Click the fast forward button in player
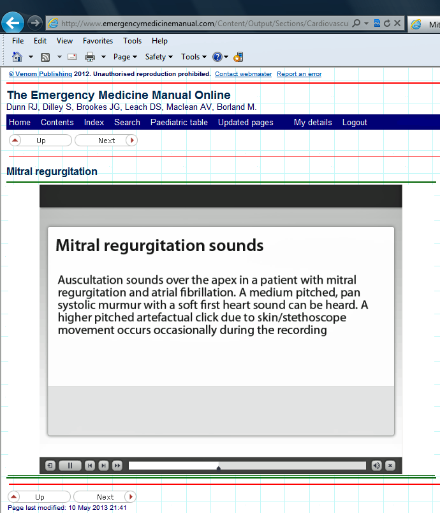This screenshot has height=513, width=440. tap(117, 465)
